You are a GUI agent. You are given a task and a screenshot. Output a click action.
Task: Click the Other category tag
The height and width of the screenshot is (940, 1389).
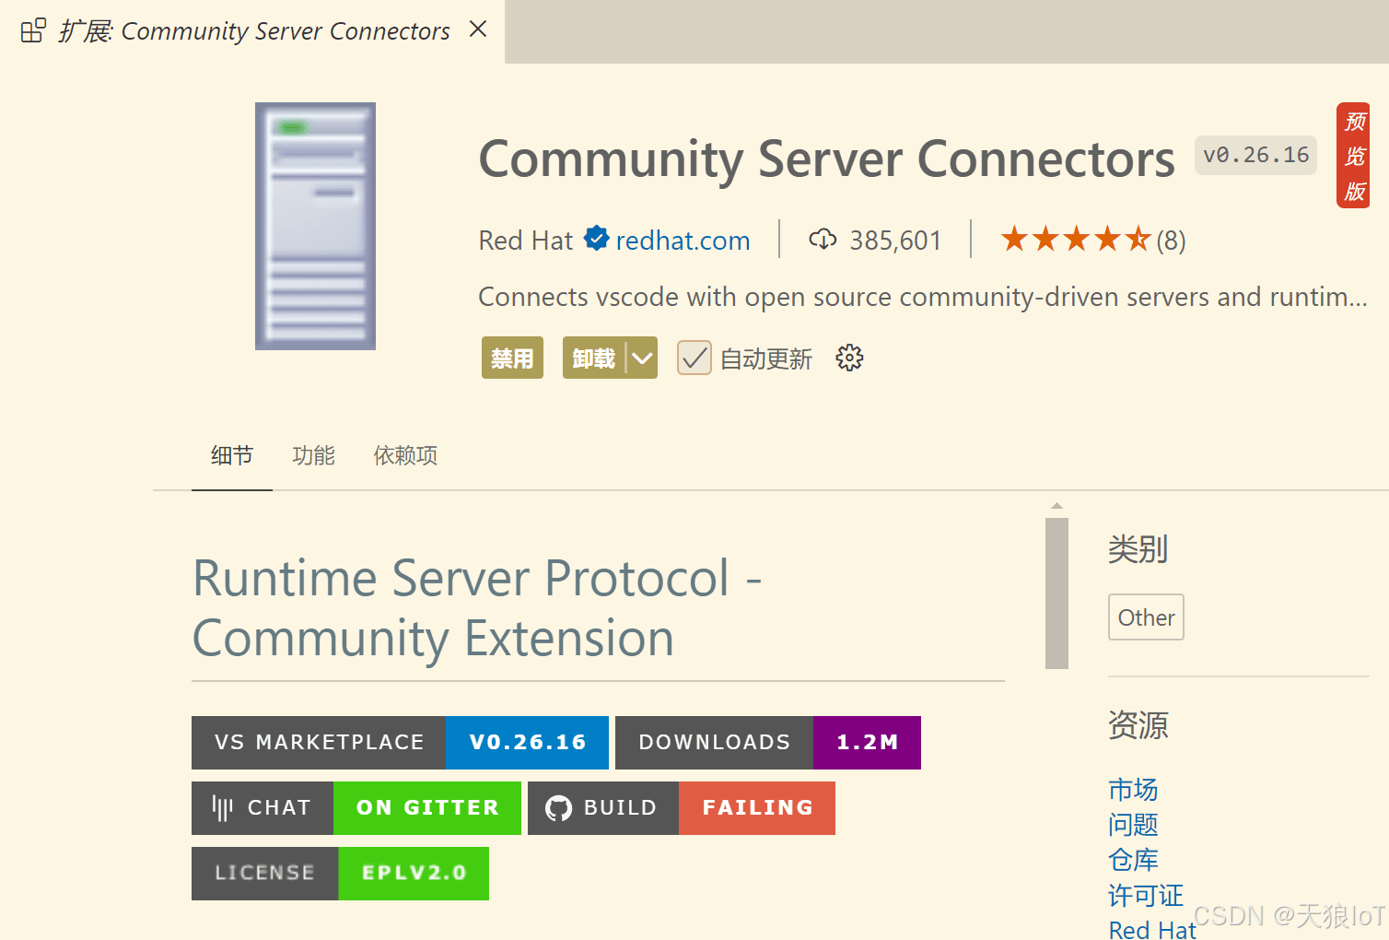click(1146, 617)
